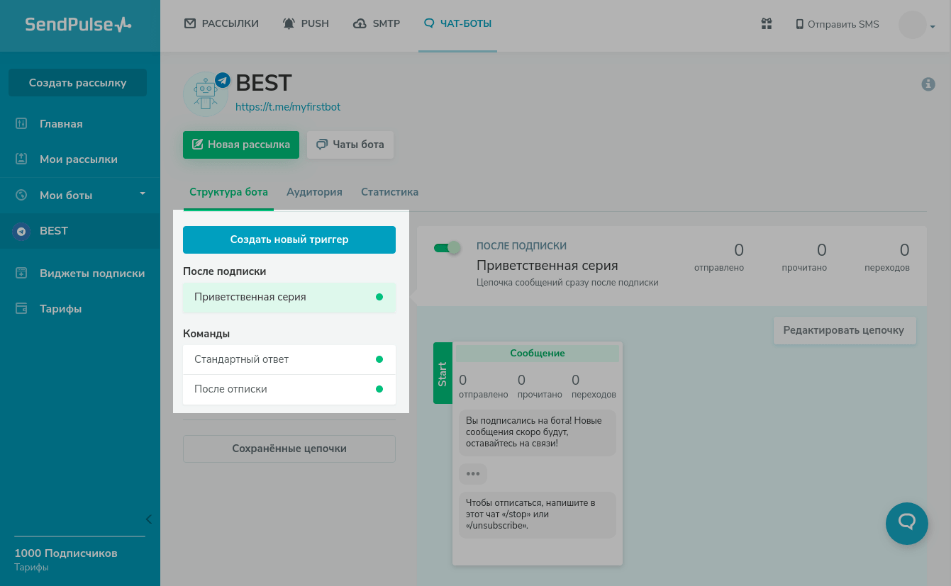Click the gift icon in top bar

pyautogui.click(x=766, y=24)
